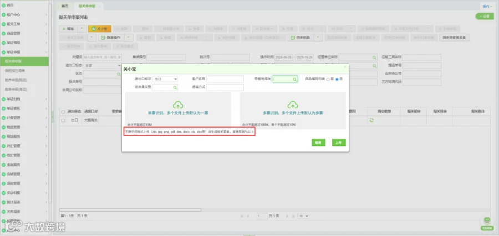
Task: Click the table horizontal scrollbar
Action: (x=130, y=209)
